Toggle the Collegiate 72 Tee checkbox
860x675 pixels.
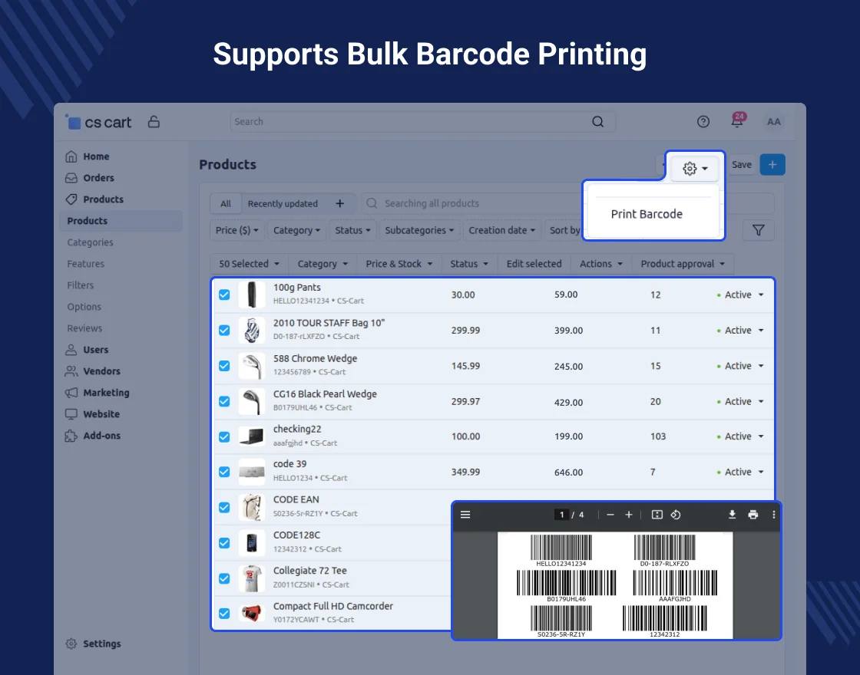pyautogui.click(x=224, y=578)
